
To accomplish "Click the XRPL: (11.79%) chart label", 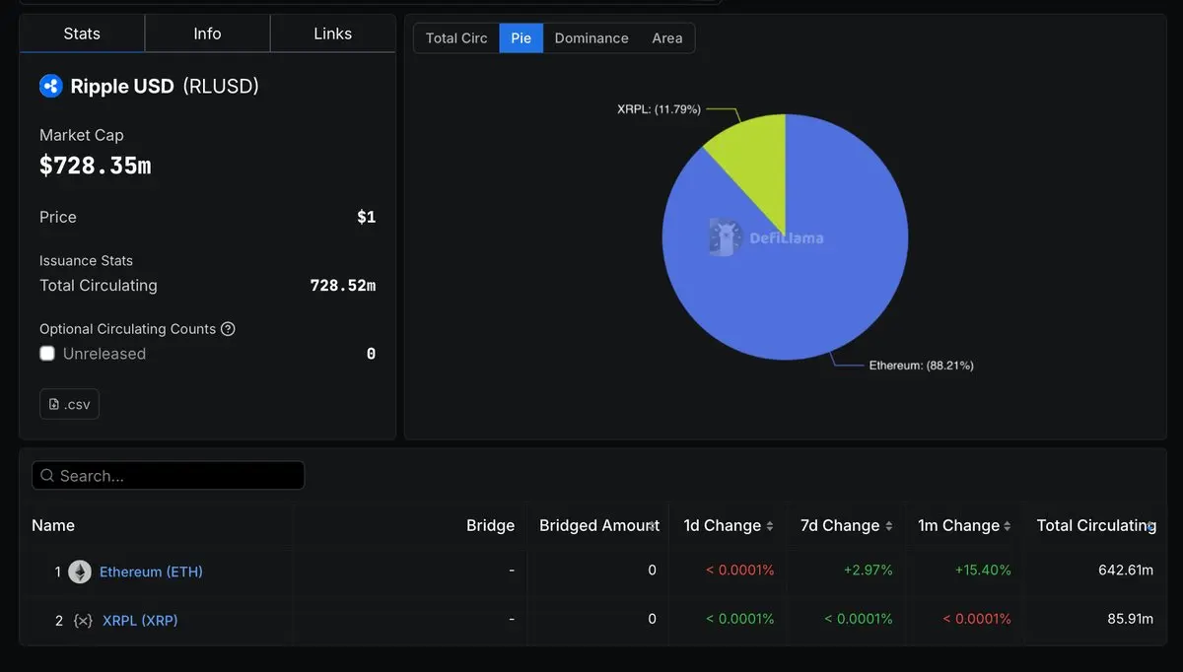I will tap(659, 109).
